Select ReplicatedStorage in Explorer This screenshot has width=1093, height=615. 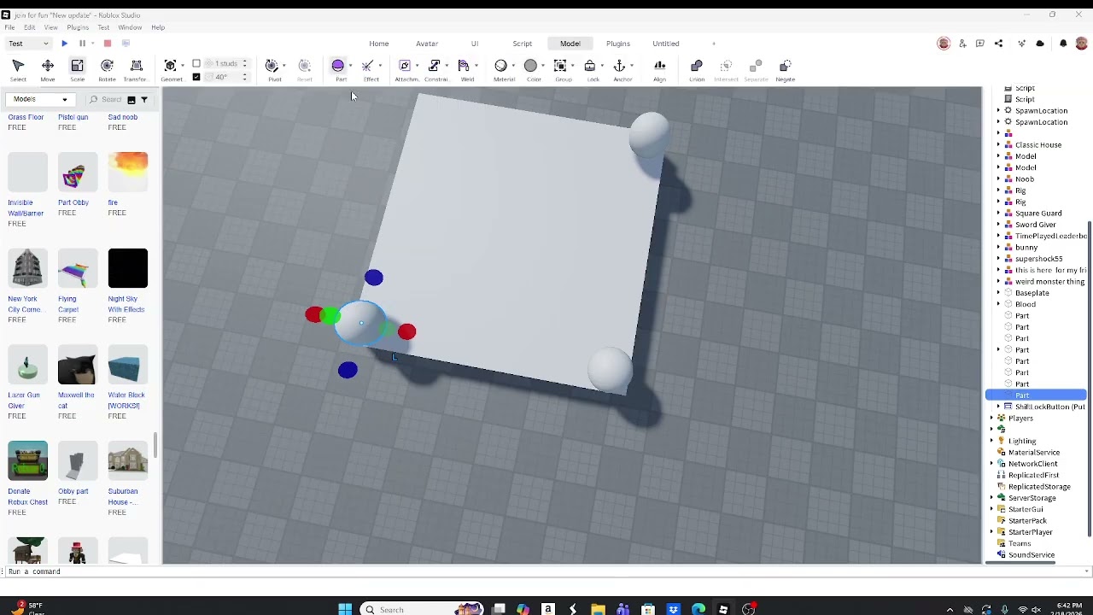1039,487
